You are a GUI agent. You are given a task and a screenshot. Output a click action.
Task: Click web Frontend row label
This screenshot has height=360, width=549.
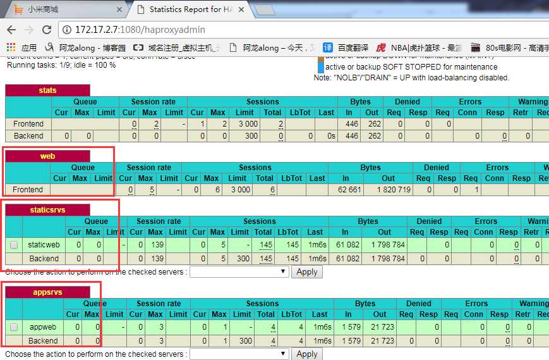click(28, 190)
